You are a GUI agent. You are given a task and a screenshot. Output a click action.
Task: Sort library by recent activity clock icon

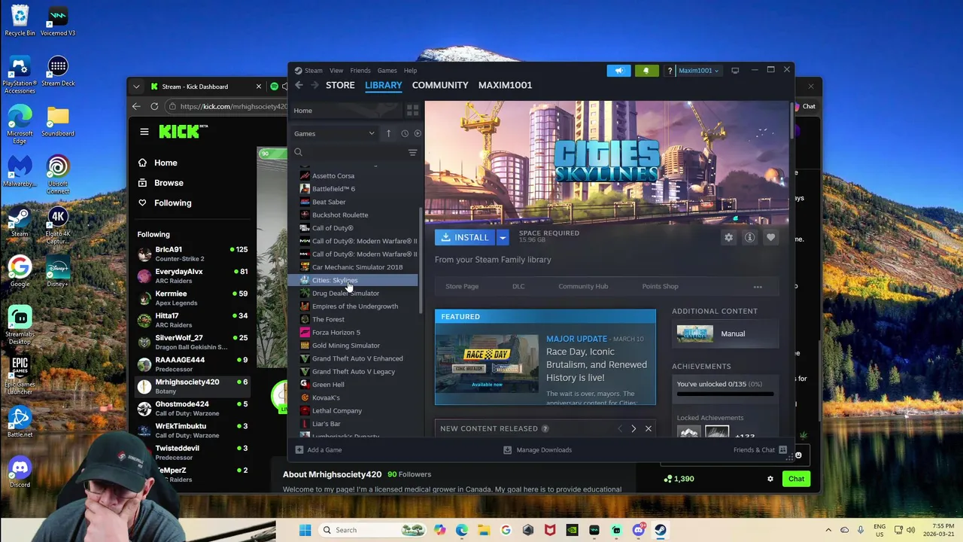click(x=404, y=133)
